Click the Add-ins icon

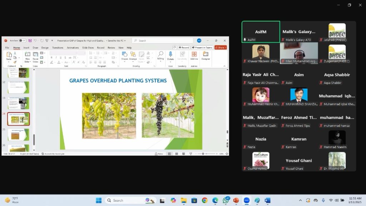[194, 55]
